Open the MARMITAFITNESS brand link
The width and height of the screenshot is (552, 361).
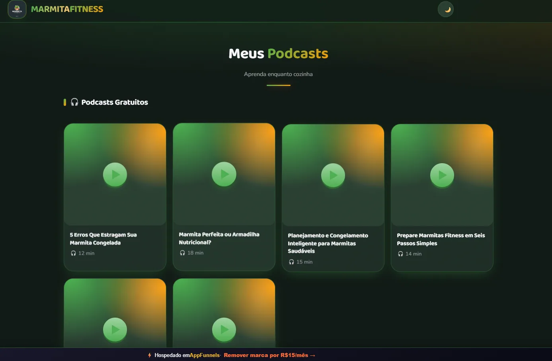pyautogui.click(x=67, y=9)
